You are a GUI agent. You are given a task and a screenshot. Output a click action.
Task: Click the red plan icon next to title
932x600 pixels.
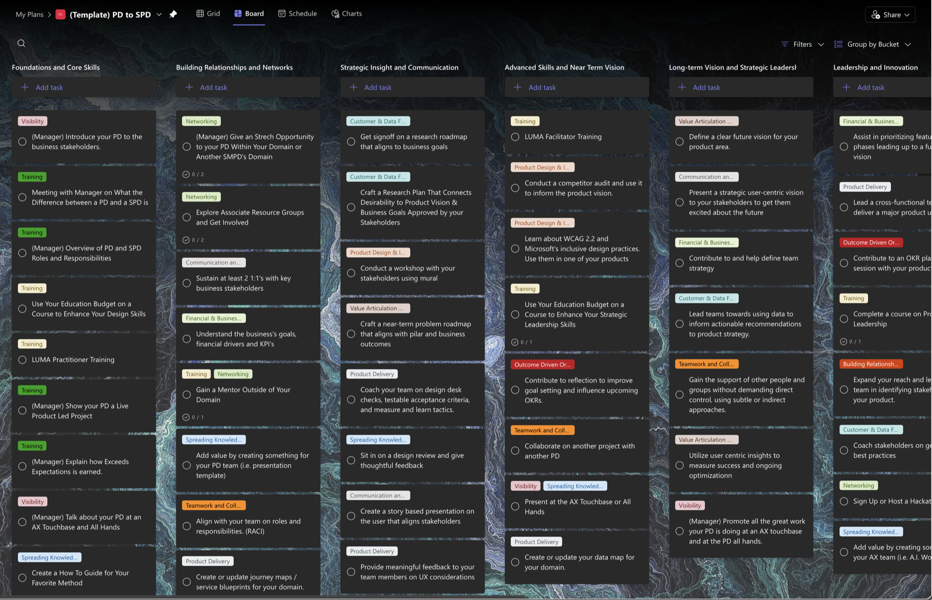(60, 14)
